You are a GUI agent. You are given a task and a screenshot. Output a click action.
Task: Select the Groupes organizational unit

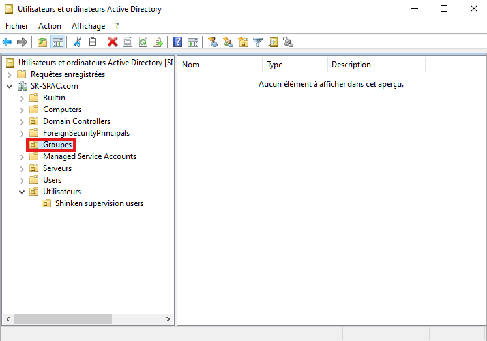pos(57,145)
